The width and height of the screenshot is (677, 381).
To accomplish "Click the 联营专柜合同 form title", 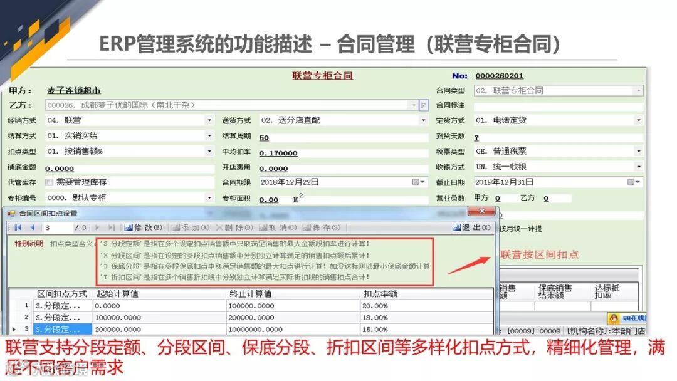I will 323,75.
